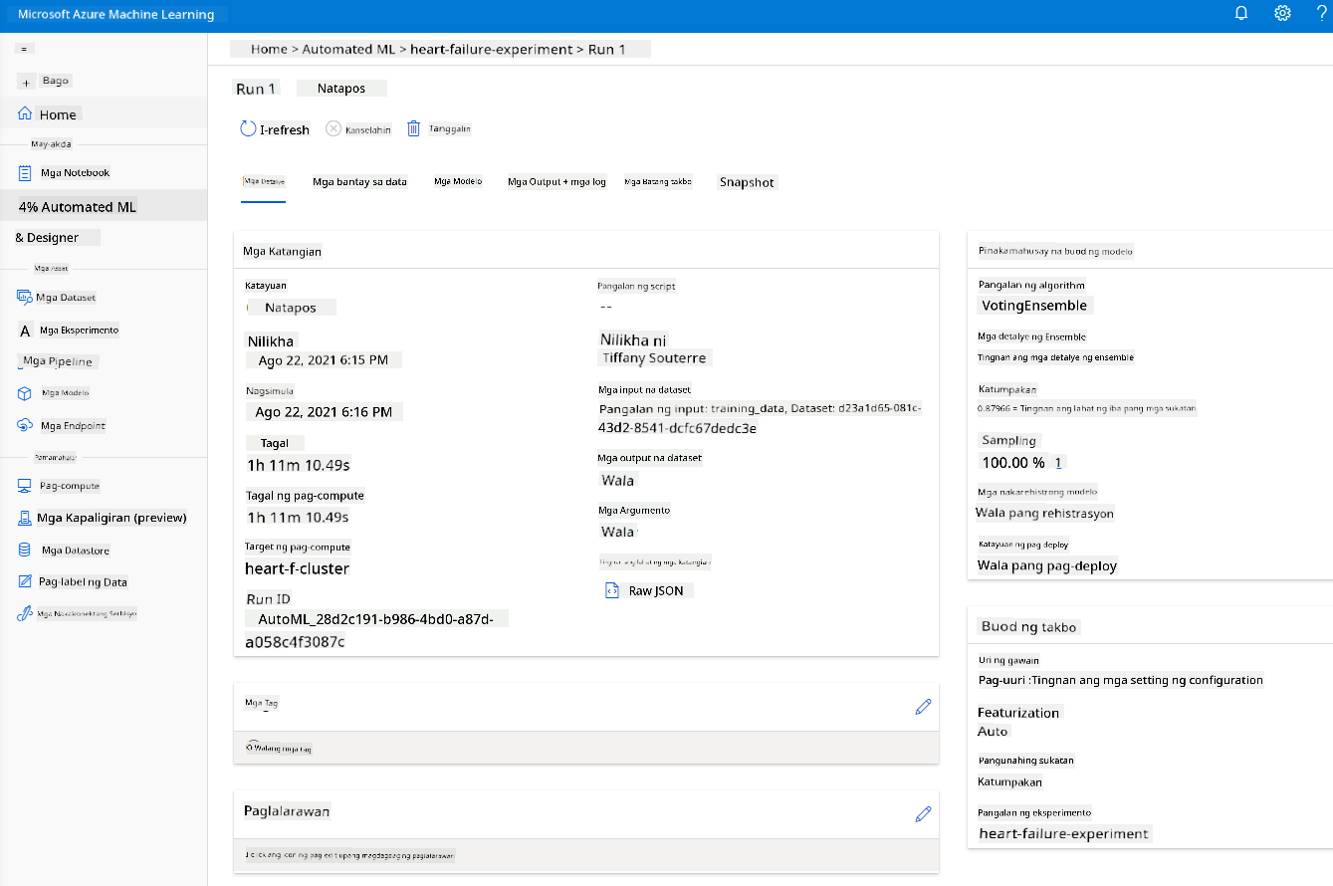Collapse the sidebar hamburger menu
Viewport: 1333px width, 886px height.
click(27, 49)
